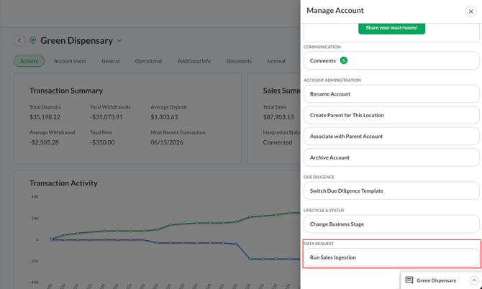The image size is (482, 289).
Task: Click the first data point on the green line
Action: point(51,239)
